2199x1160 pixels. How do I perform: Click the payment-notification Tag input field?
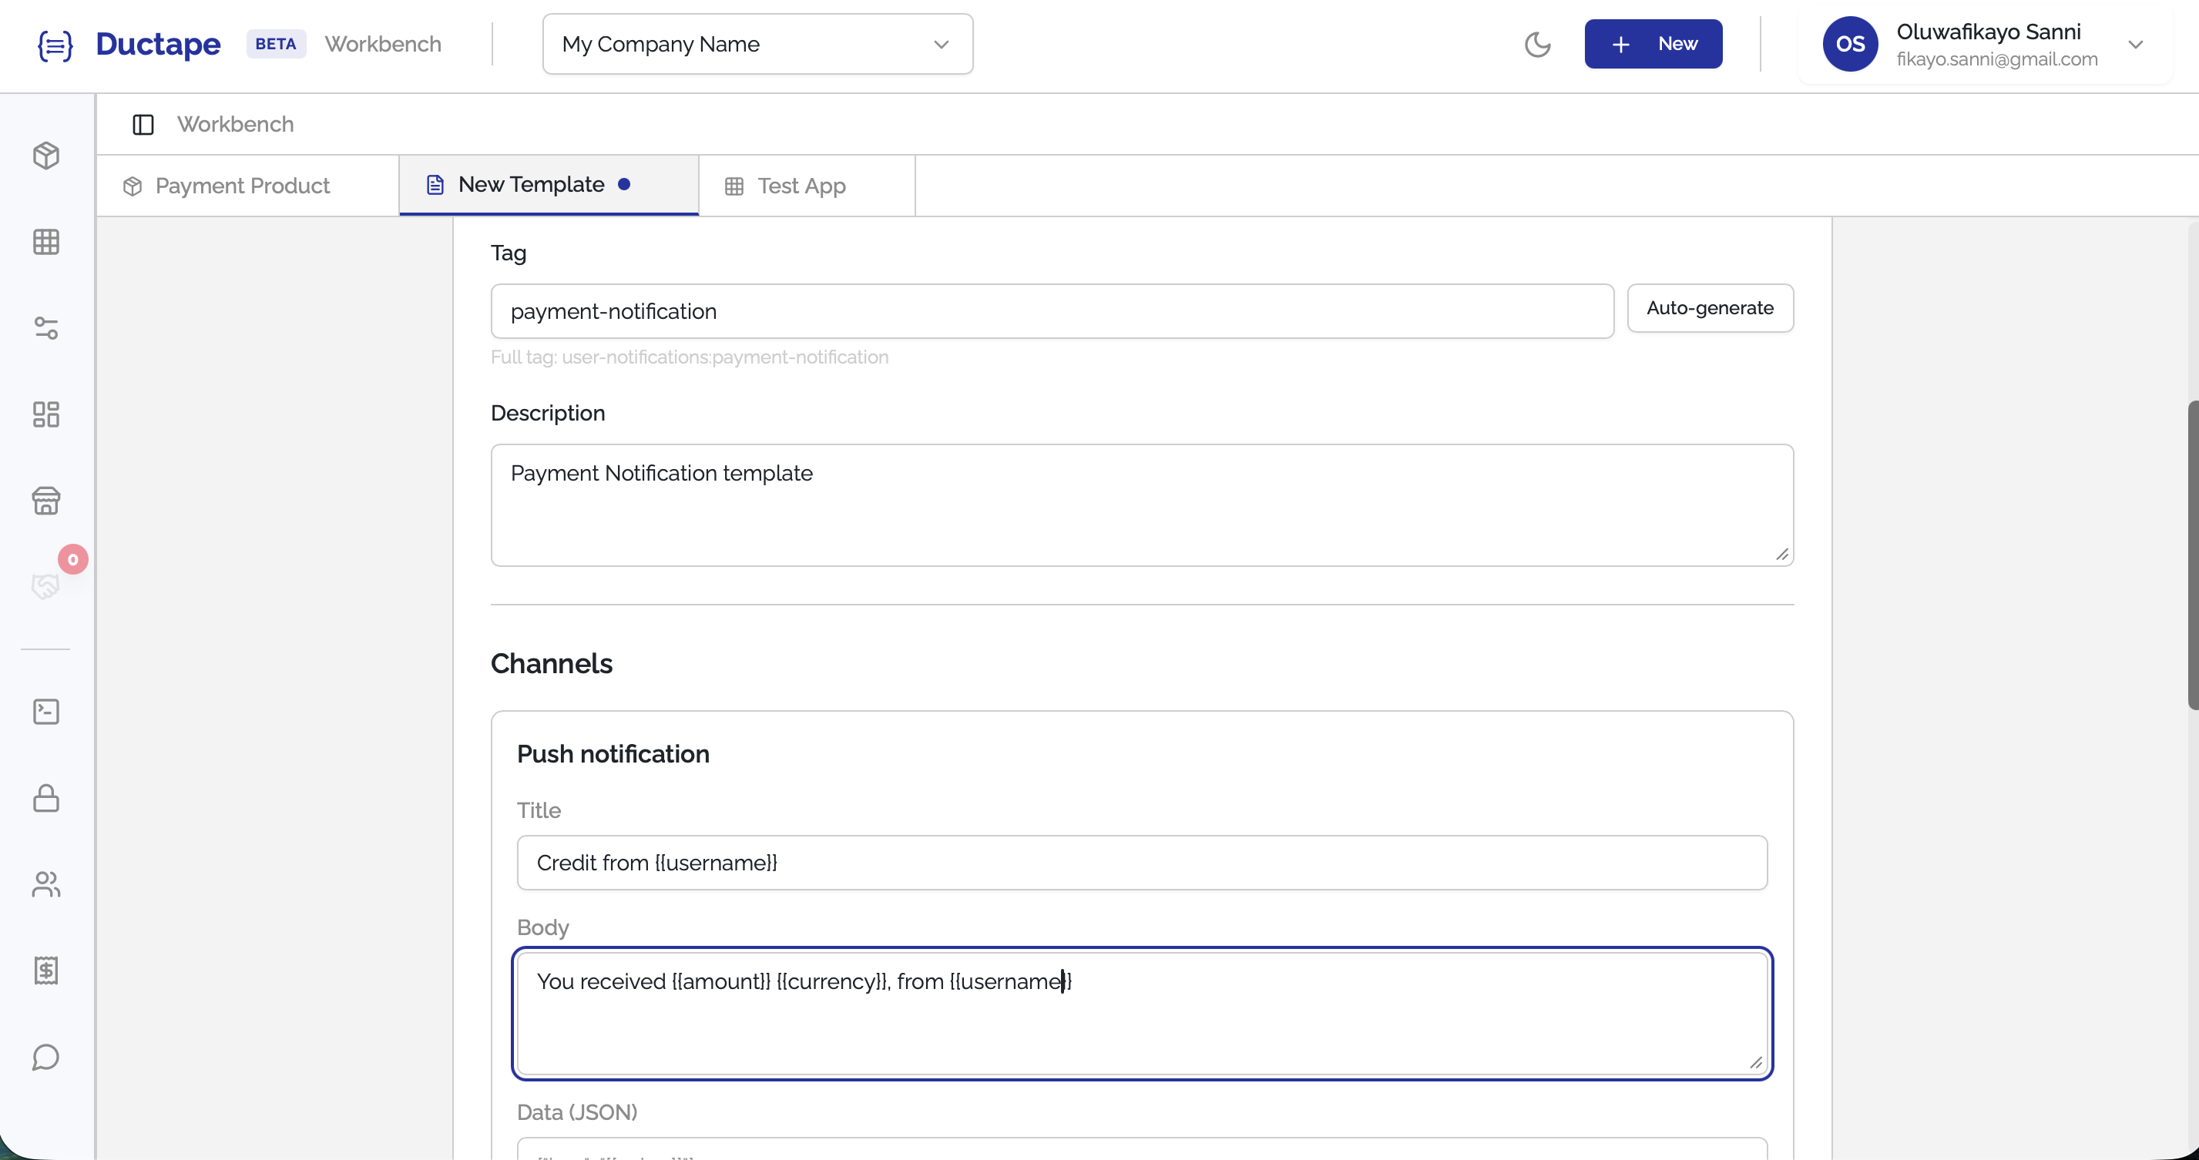(x=1050, y=310)
